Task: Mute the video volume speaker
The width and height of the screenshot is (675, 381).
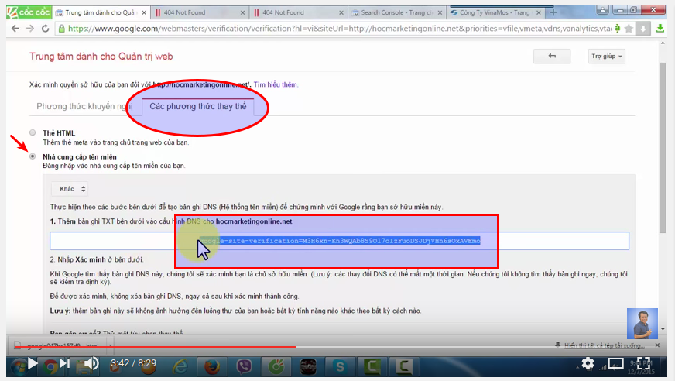Action: click(91, 363)
